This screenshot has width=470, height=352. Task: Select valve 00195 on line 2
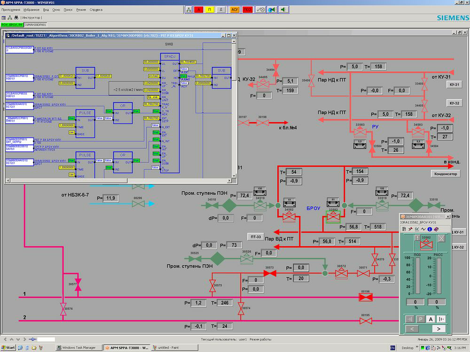[x=366, y=321]
